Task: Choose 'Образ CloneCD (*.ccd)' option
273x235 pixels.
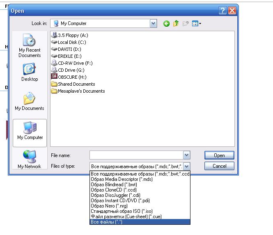Action: click(140, 190)
